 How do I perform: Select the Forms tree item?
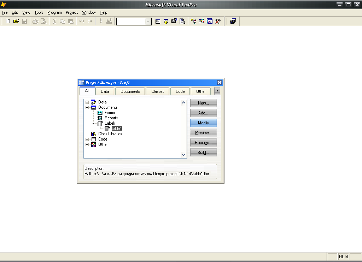coord(110,113)
